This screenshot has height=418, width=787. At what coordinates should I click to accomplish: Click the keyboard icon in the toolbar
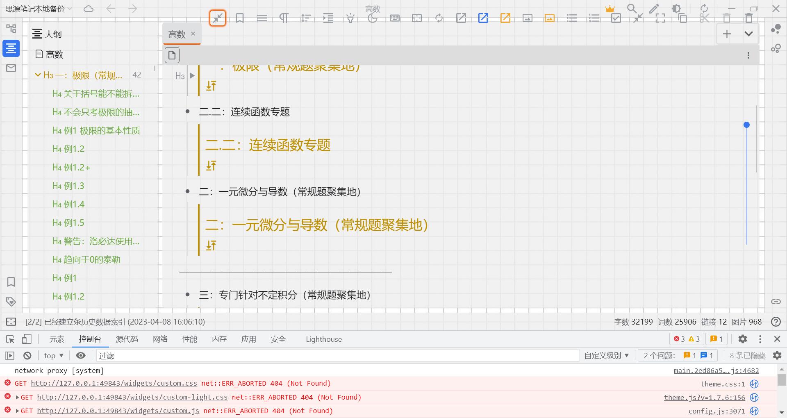coord(394,18)
